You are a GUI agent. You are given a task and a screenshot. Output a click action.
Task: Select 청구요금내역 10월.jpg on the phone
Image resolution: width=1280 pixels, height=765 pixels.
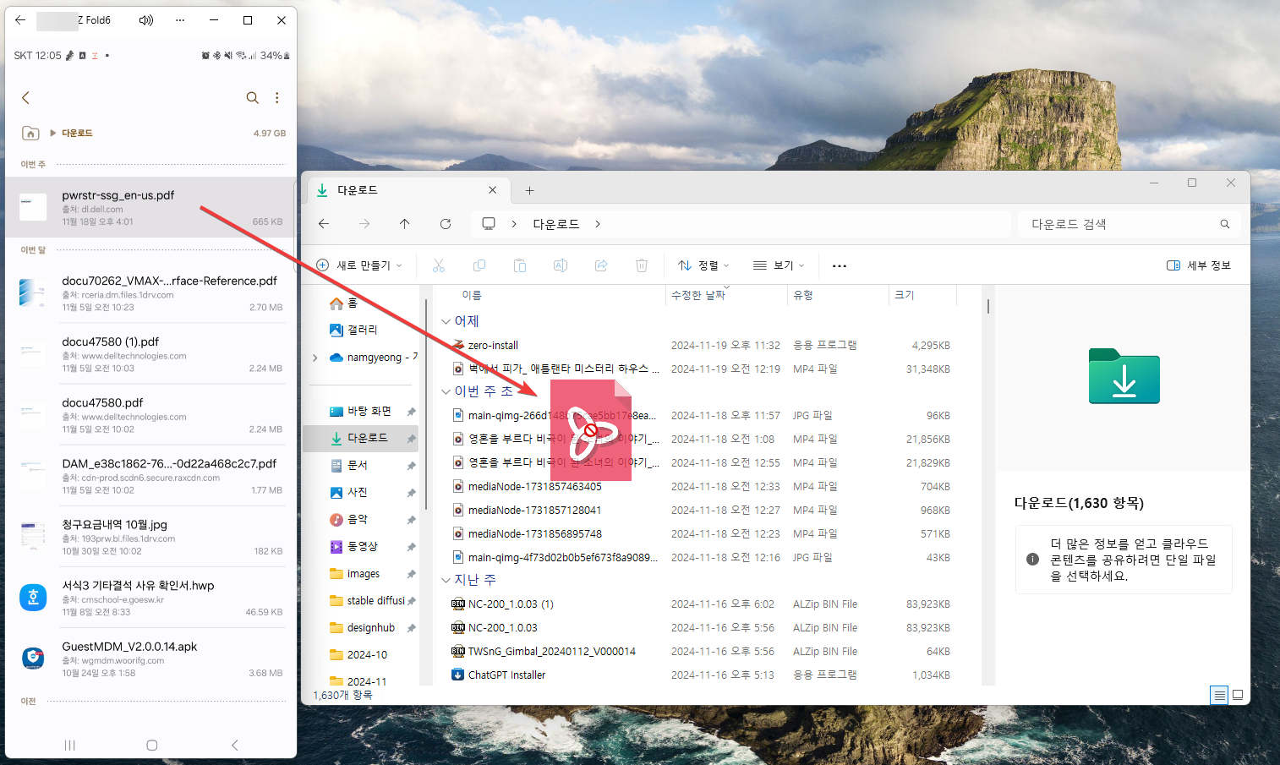tap(150, 537)
